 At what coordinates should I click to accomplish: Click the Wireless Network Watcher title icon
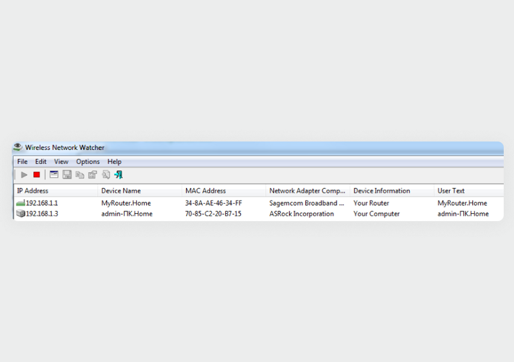[17, 148]
